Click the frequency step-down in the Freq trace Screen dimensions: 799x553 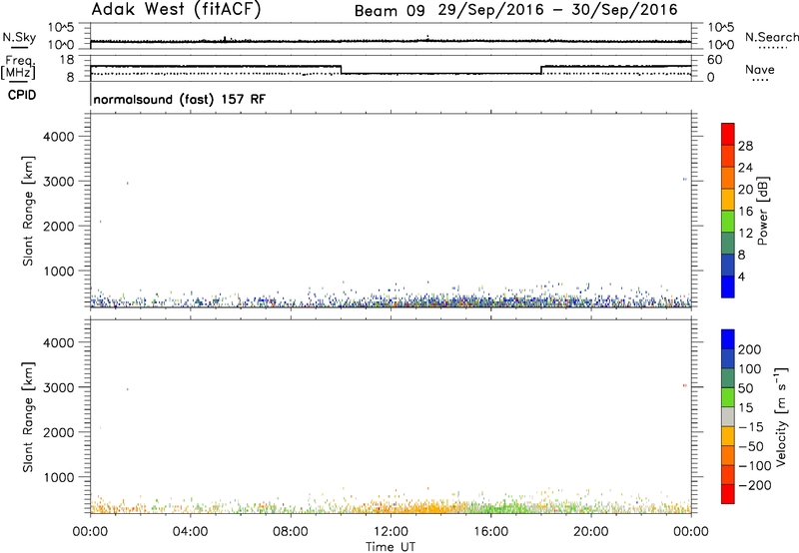(341, 70)
